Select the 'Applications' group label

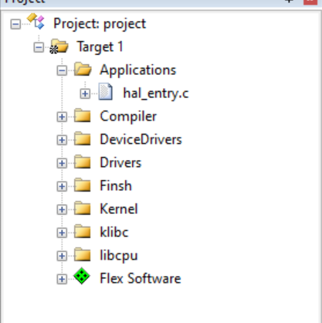138,70
